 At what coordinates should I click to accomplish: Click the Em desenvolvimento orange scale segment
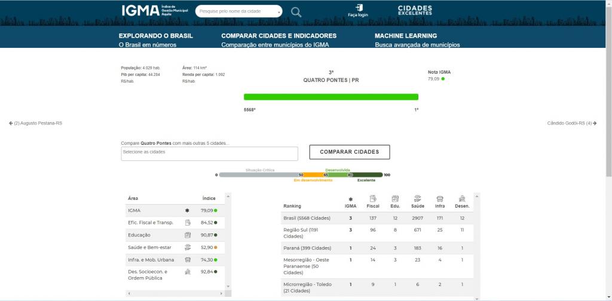tap(314, 175)
